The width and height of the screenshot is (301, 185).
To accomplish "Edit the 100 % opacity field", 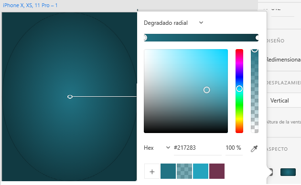I will point(234,148).
